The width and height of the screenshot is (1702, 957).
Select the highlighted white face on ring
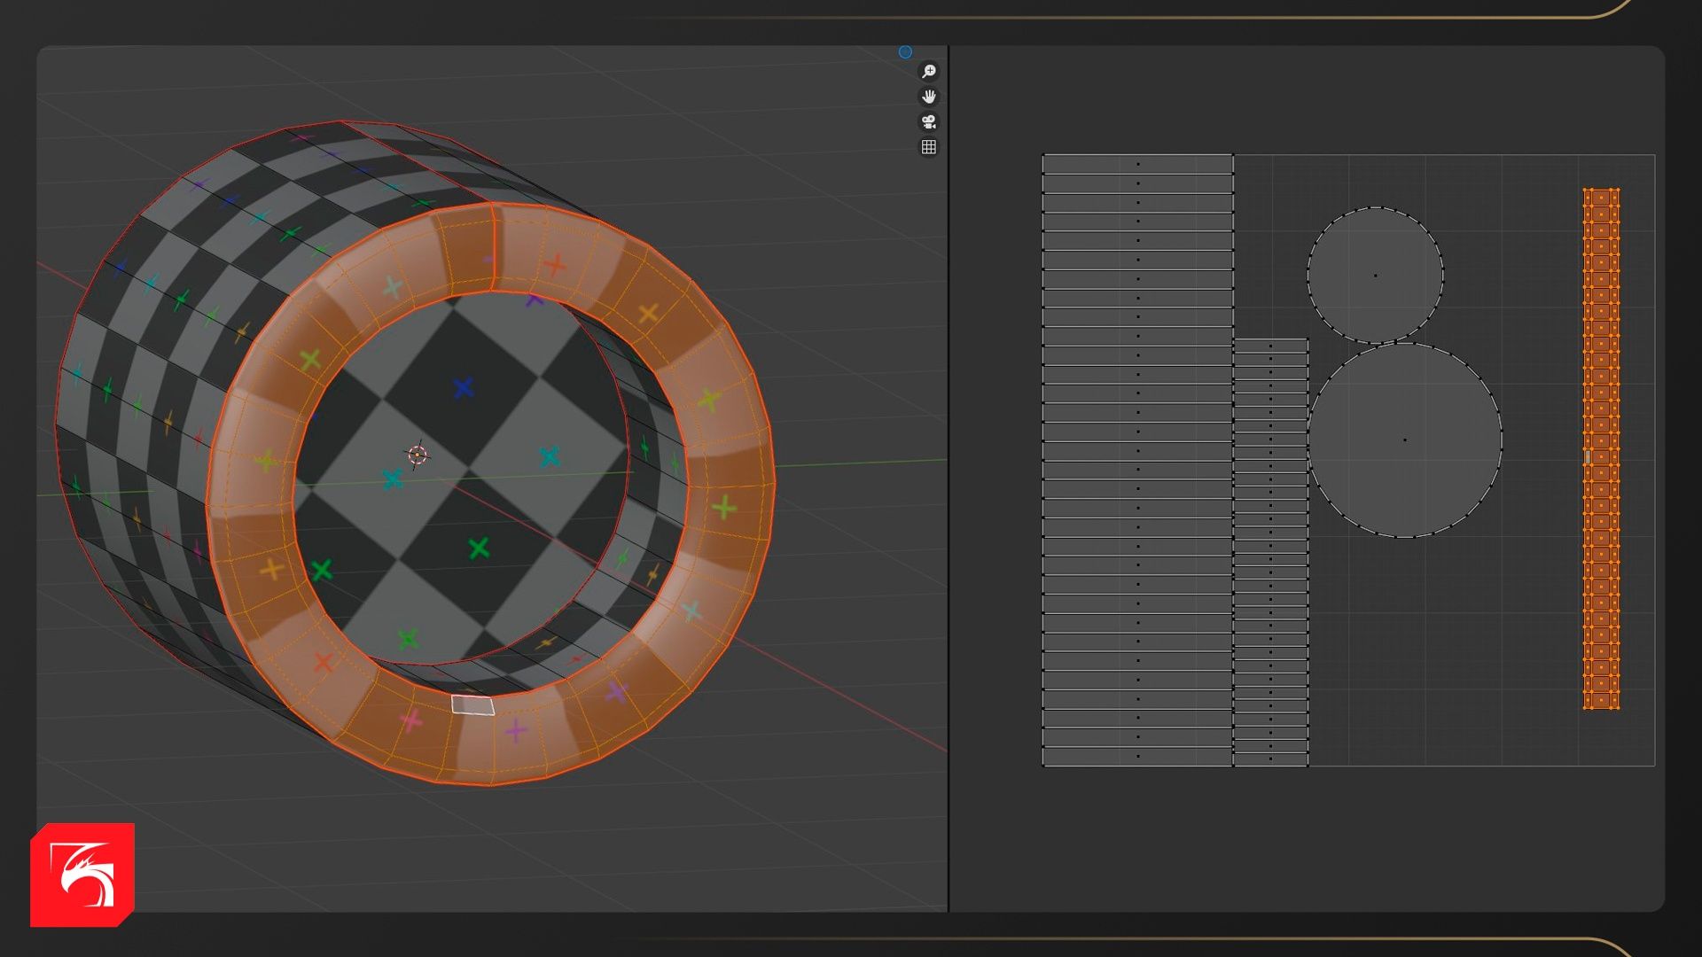click(472, 705)
